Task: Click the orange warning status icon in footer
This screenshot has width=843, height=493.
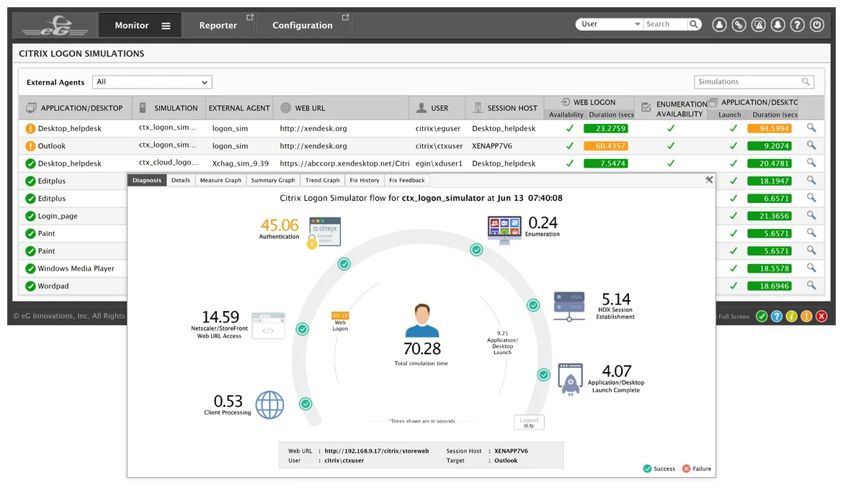Action: (806, 317)
